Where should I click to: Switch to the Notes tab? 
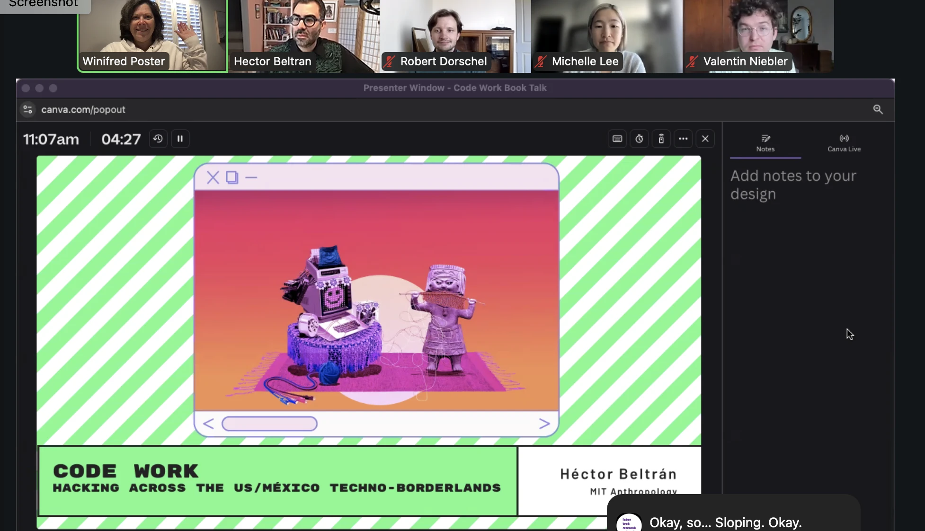(765, 142)
